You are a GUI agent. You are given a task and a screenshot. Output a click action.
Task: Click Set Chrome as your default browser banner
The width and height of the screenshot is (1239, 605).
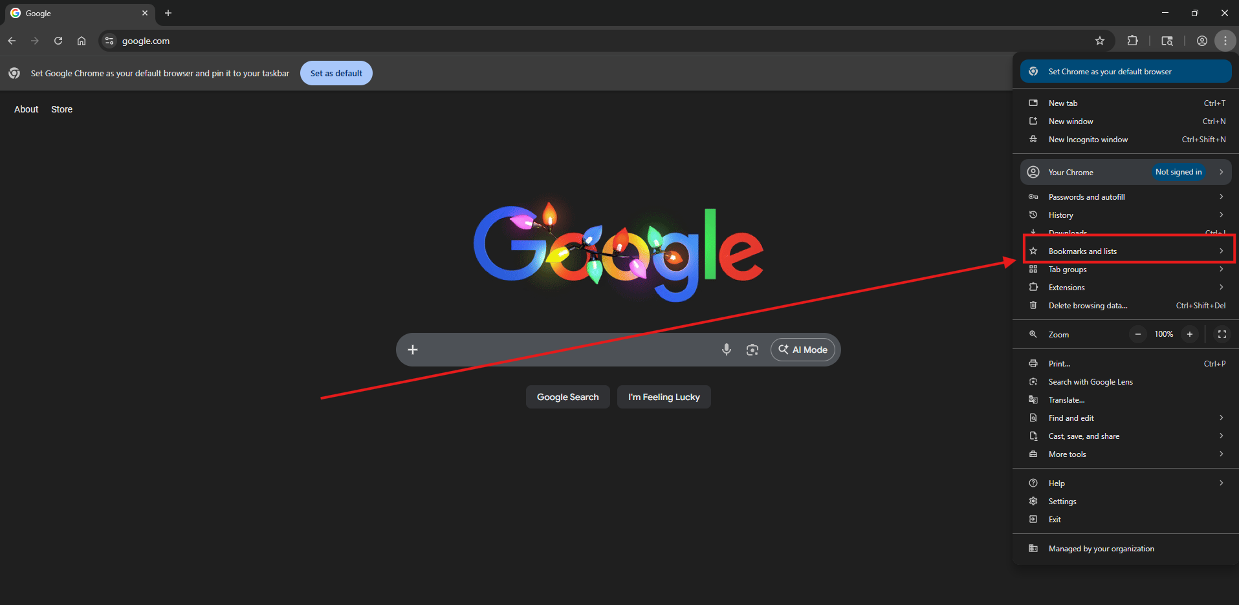coord(1126,72)
